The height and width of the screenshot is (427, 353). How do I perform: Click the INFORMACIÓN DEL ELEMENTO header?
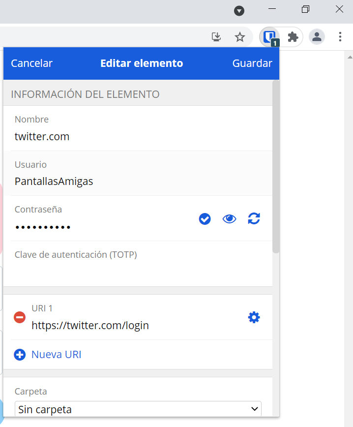coord(85,94)
